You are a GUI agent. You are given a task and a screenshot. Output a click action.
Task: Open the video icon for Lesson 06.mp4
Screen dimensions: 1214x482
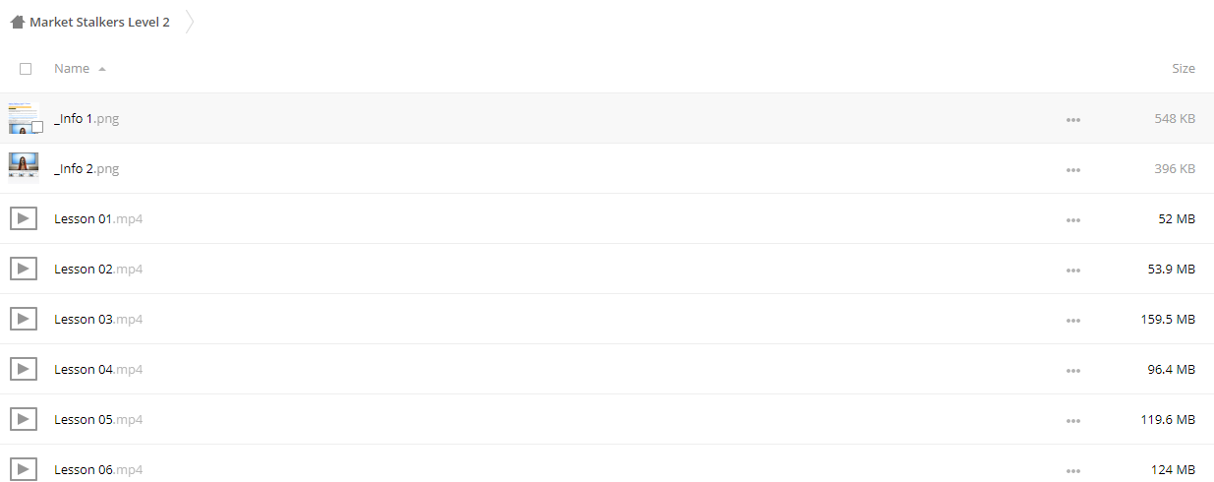[24, 469]
